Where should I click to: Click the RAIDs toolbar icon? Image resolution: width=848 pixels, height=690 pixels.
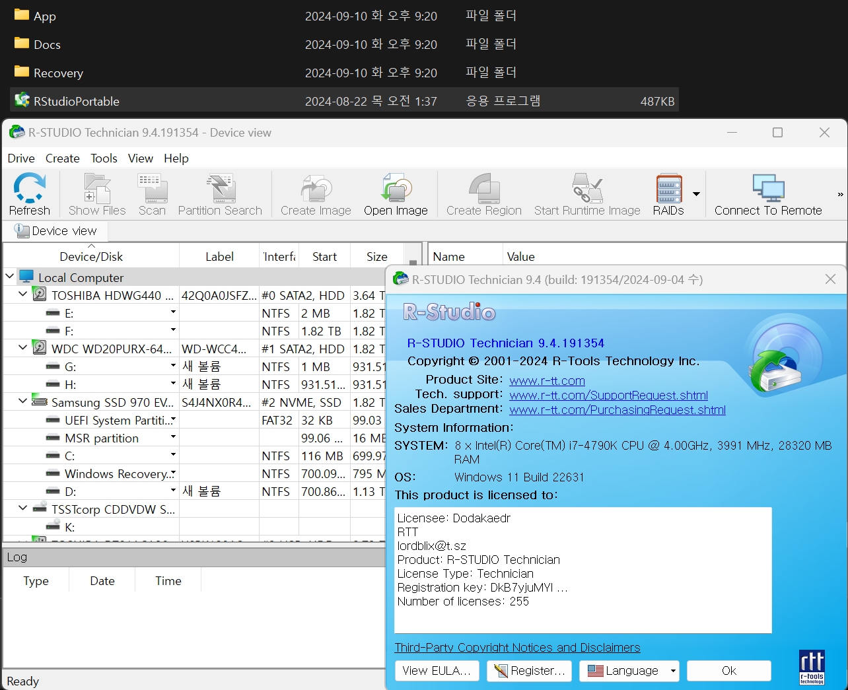(668, 194)
